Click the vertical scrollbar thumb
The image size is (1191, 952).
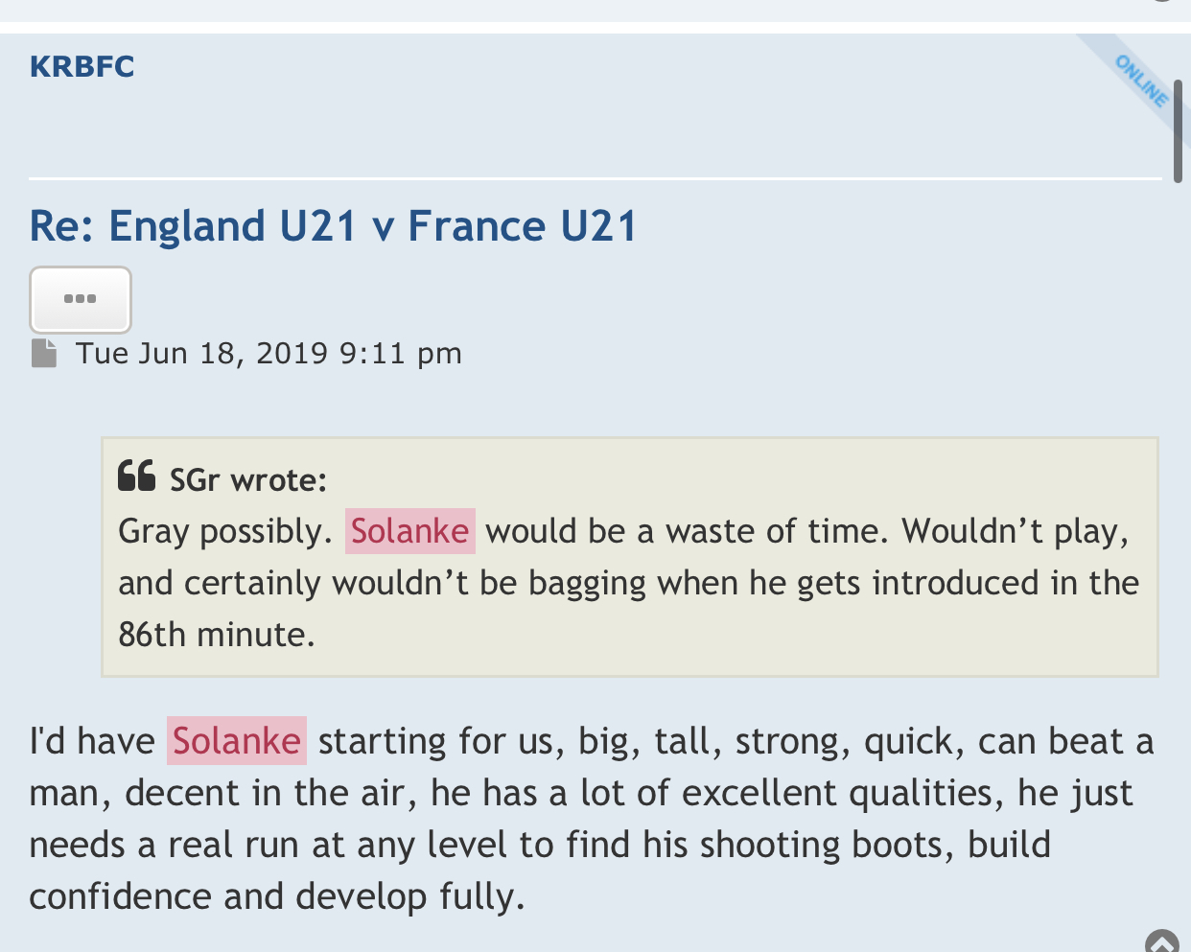point(1179,131)
